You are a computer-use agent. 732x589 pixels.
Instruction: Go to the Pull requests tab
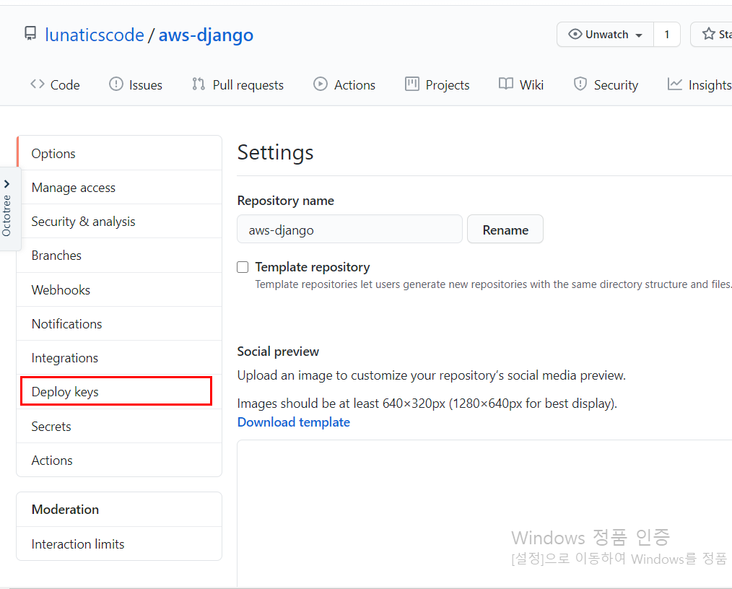pos(238,85)
